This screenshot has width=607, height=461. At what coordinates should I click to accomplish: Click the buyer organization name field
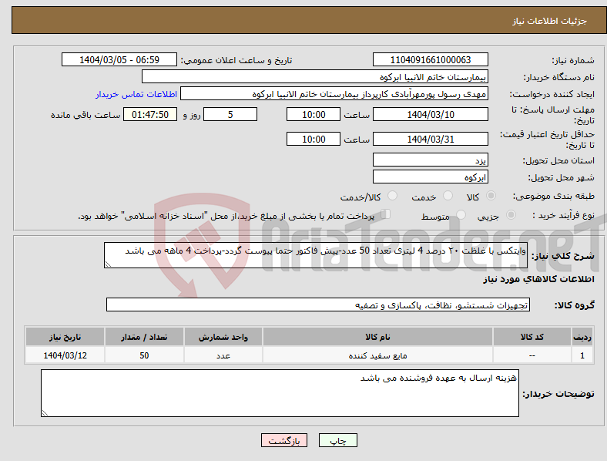[x=315, y=76]
